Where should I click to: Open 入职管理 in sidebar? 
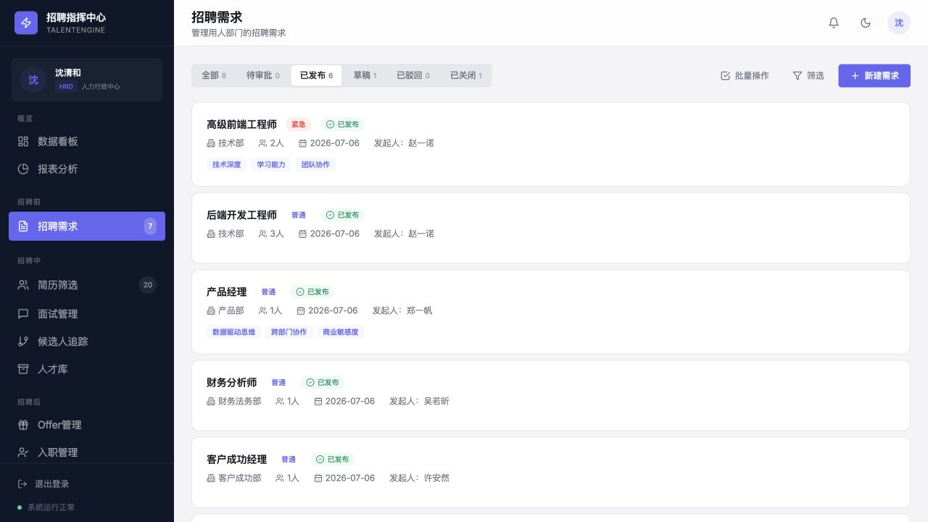(x=87, y=452)
